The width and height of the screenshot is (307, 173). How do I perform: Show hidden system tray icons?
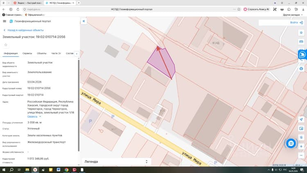pyautogui.click(x=269, y=170)
